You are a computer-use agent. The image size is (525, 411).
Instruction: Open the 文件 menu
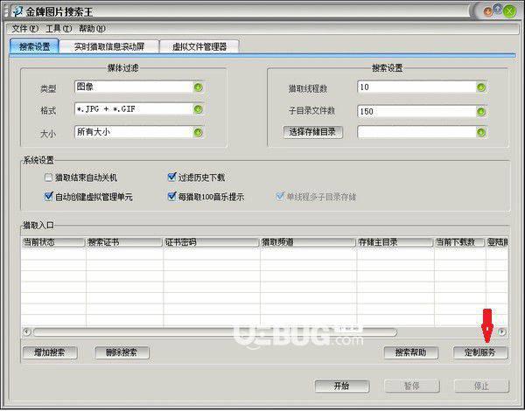pos(24,29)
